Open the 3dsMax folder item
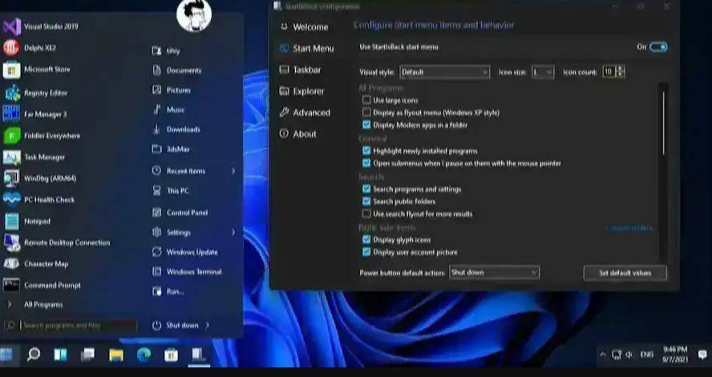Image resolution: width=712 pixels, height=377 pixels. pos(156,149)
